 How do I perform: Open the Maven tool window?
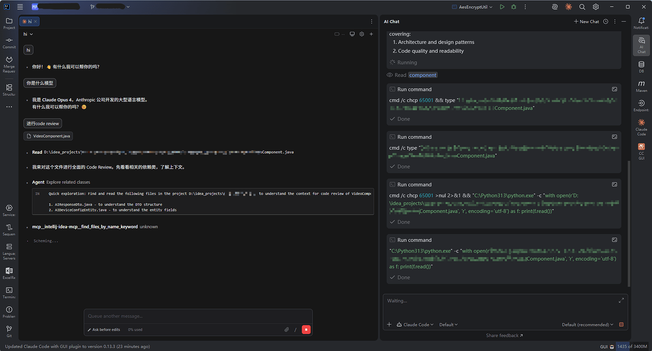pyautogui.click(x=642, y=86)
